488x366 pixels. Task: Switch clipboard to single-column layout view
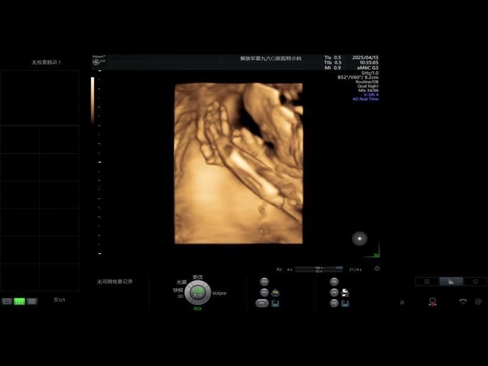(7, 301)
